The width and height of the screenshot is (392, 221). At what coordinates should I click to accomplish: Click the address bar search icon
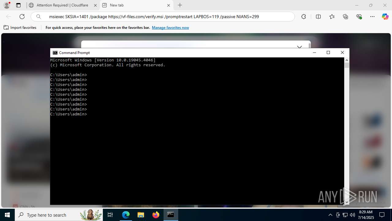(x=39, y=17)
